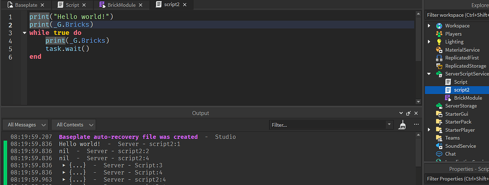Screen dimensions: 489x185
Task: Select the Workspace label in Explorer
Action: point(457,26)
